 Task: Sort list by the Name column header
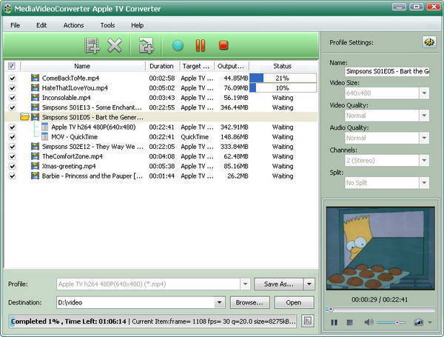[82, 66]
